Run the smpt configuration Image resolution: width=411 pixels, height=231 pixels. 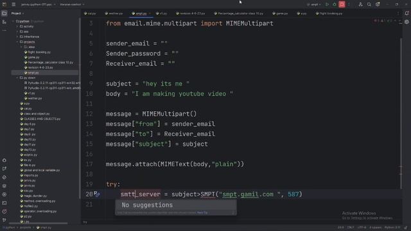pos(327,4)
